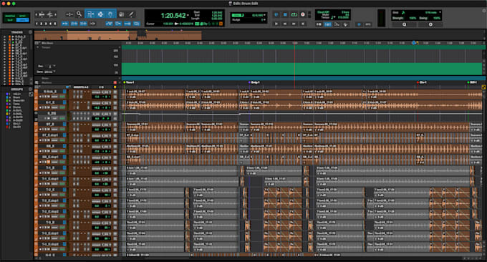This screenshot has width=487, height=262.
Task: Click the GROUPS list header
Action: point(17,89)
